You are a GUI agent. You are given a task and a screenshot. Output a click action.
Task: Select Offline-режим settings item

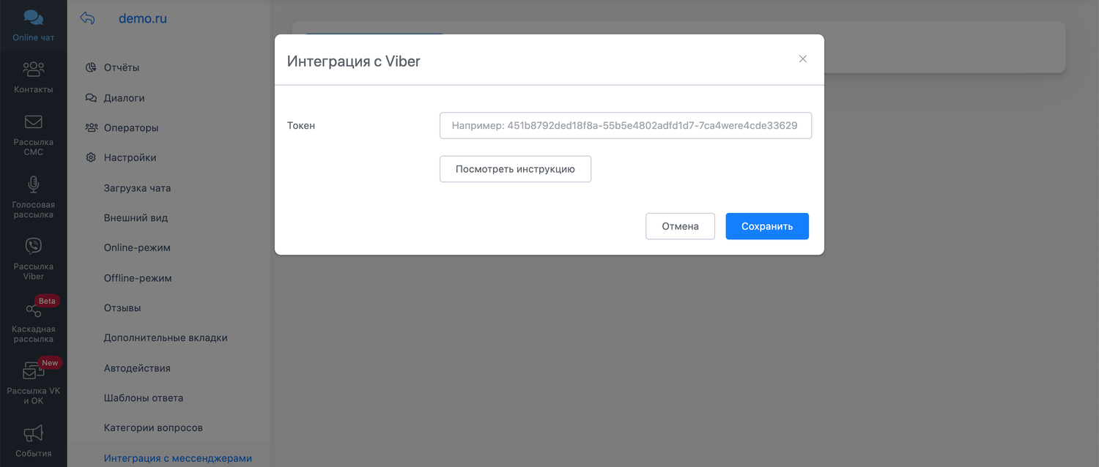[138, 277]
